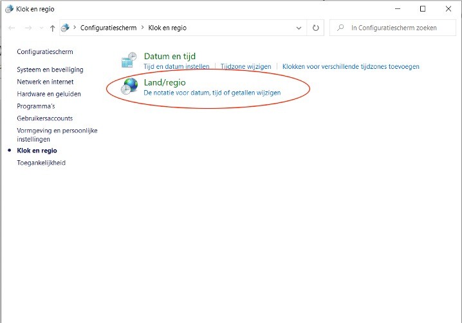Open Klokken voor verschillende tijdzones toevoegen
Viewport: 462px width, 323px height.
[351, 67]
